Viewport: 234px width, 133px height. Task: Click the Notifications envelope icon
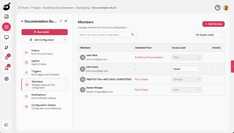[27, 96]
